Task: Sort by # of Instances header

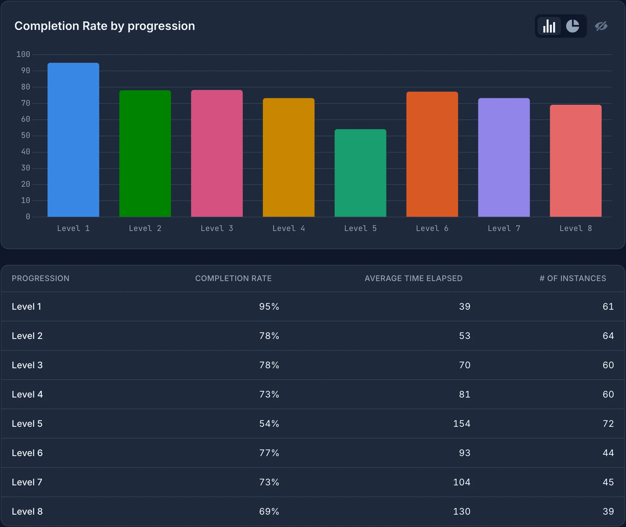Action: click(573, 278)
